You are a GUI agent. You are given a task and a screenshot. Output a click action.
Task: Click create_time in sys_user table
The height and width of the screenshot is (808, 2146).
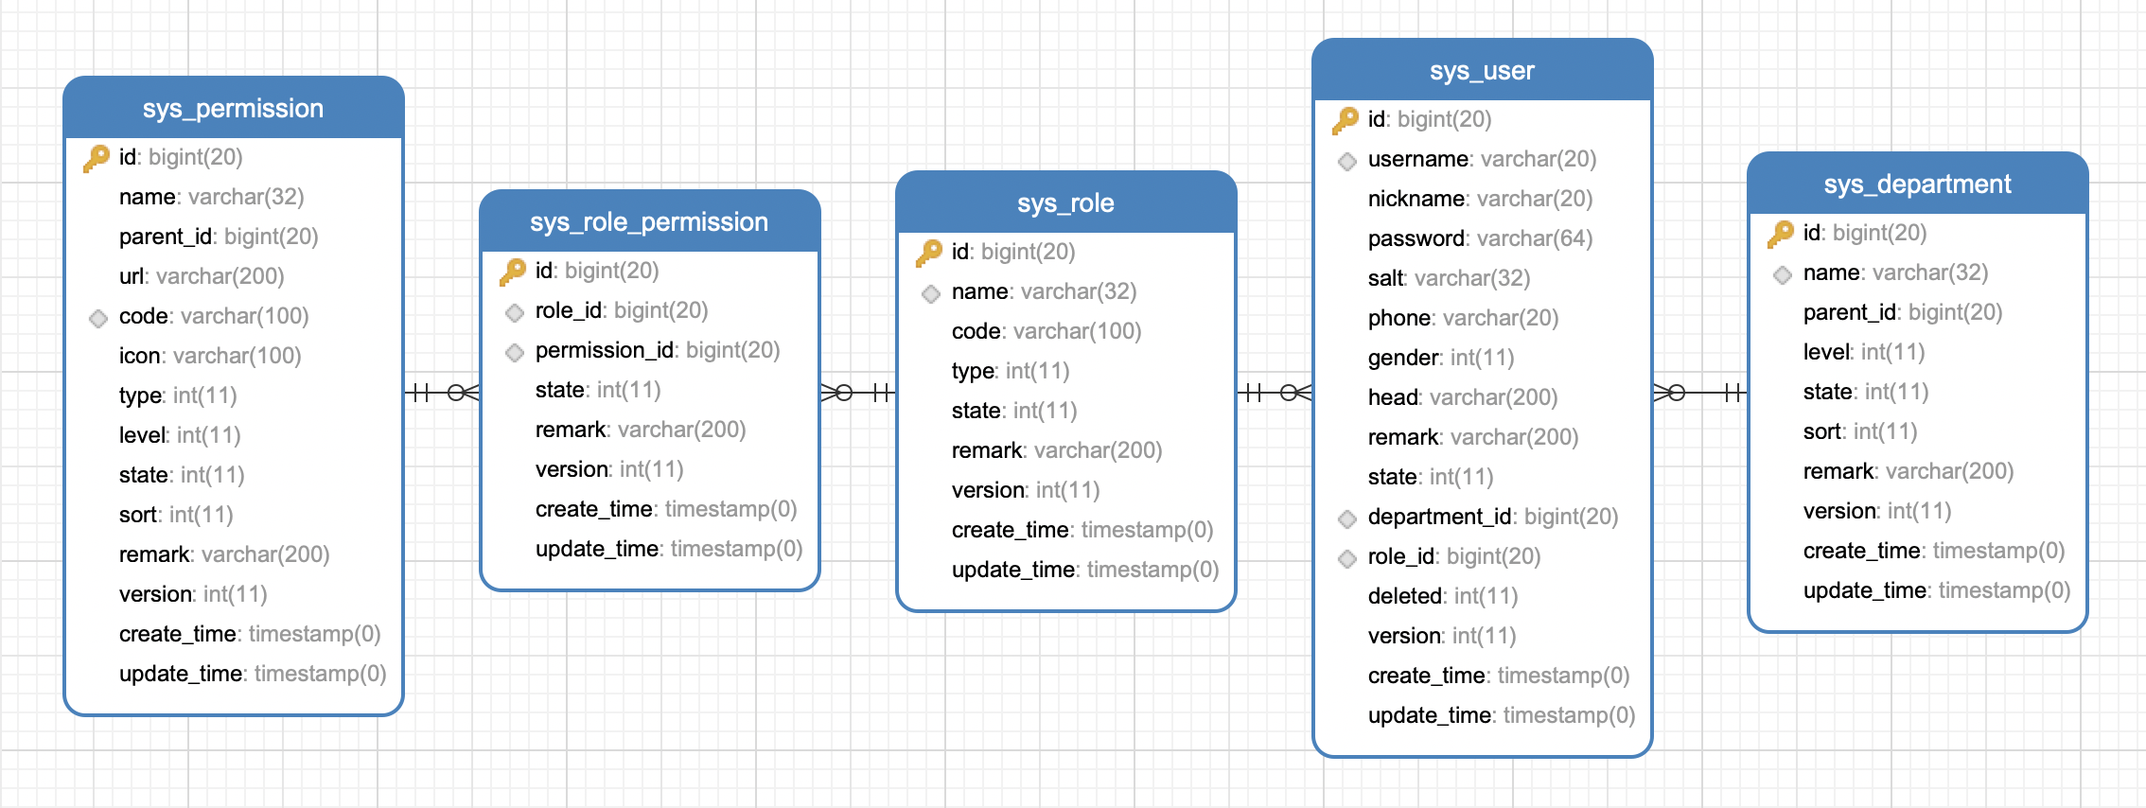click(1499, 676)
